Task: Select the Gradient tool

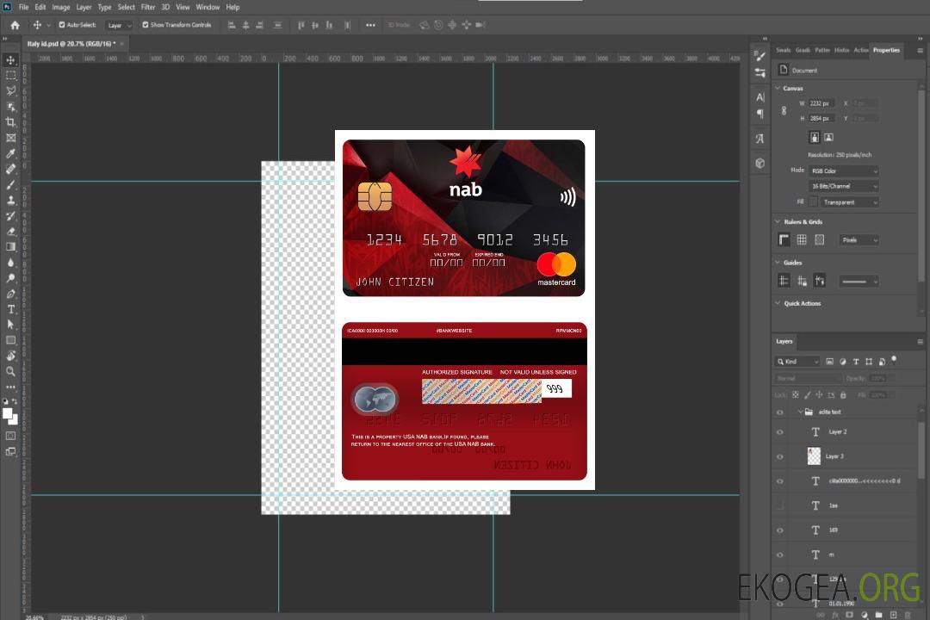Action: 10,247
